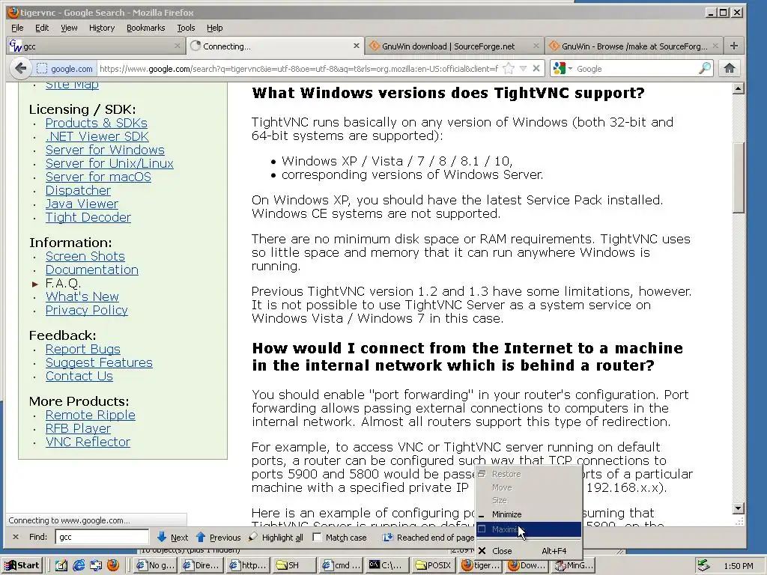The width and height of the screenshot is (767, 575).
Task: Open the Privacy Policy link
Action: pyautogui.click(x=87, y=310)
